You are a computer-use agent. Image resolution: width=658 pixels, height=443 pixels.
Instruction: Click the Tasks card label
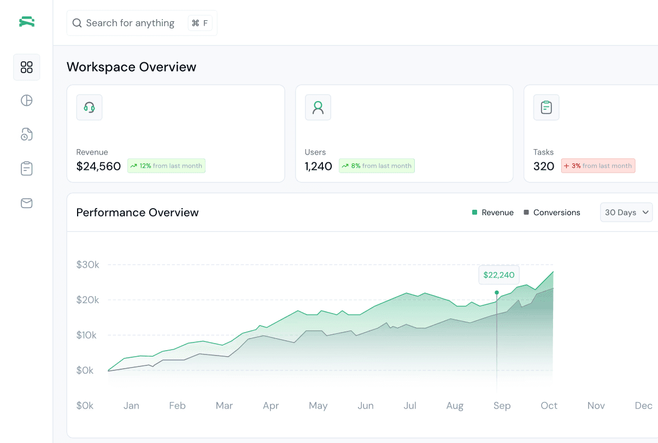(543, 152)
